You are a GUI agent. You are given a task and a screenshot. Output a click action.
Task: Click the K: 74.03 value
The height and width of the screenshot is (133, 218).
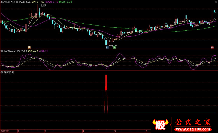click(22, 51)
